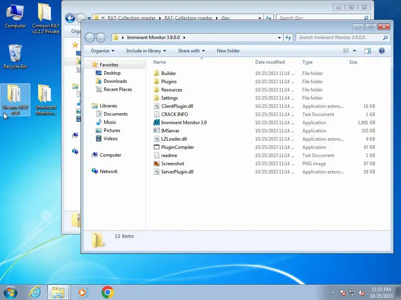Select the readme text file icon

(157, 155)
